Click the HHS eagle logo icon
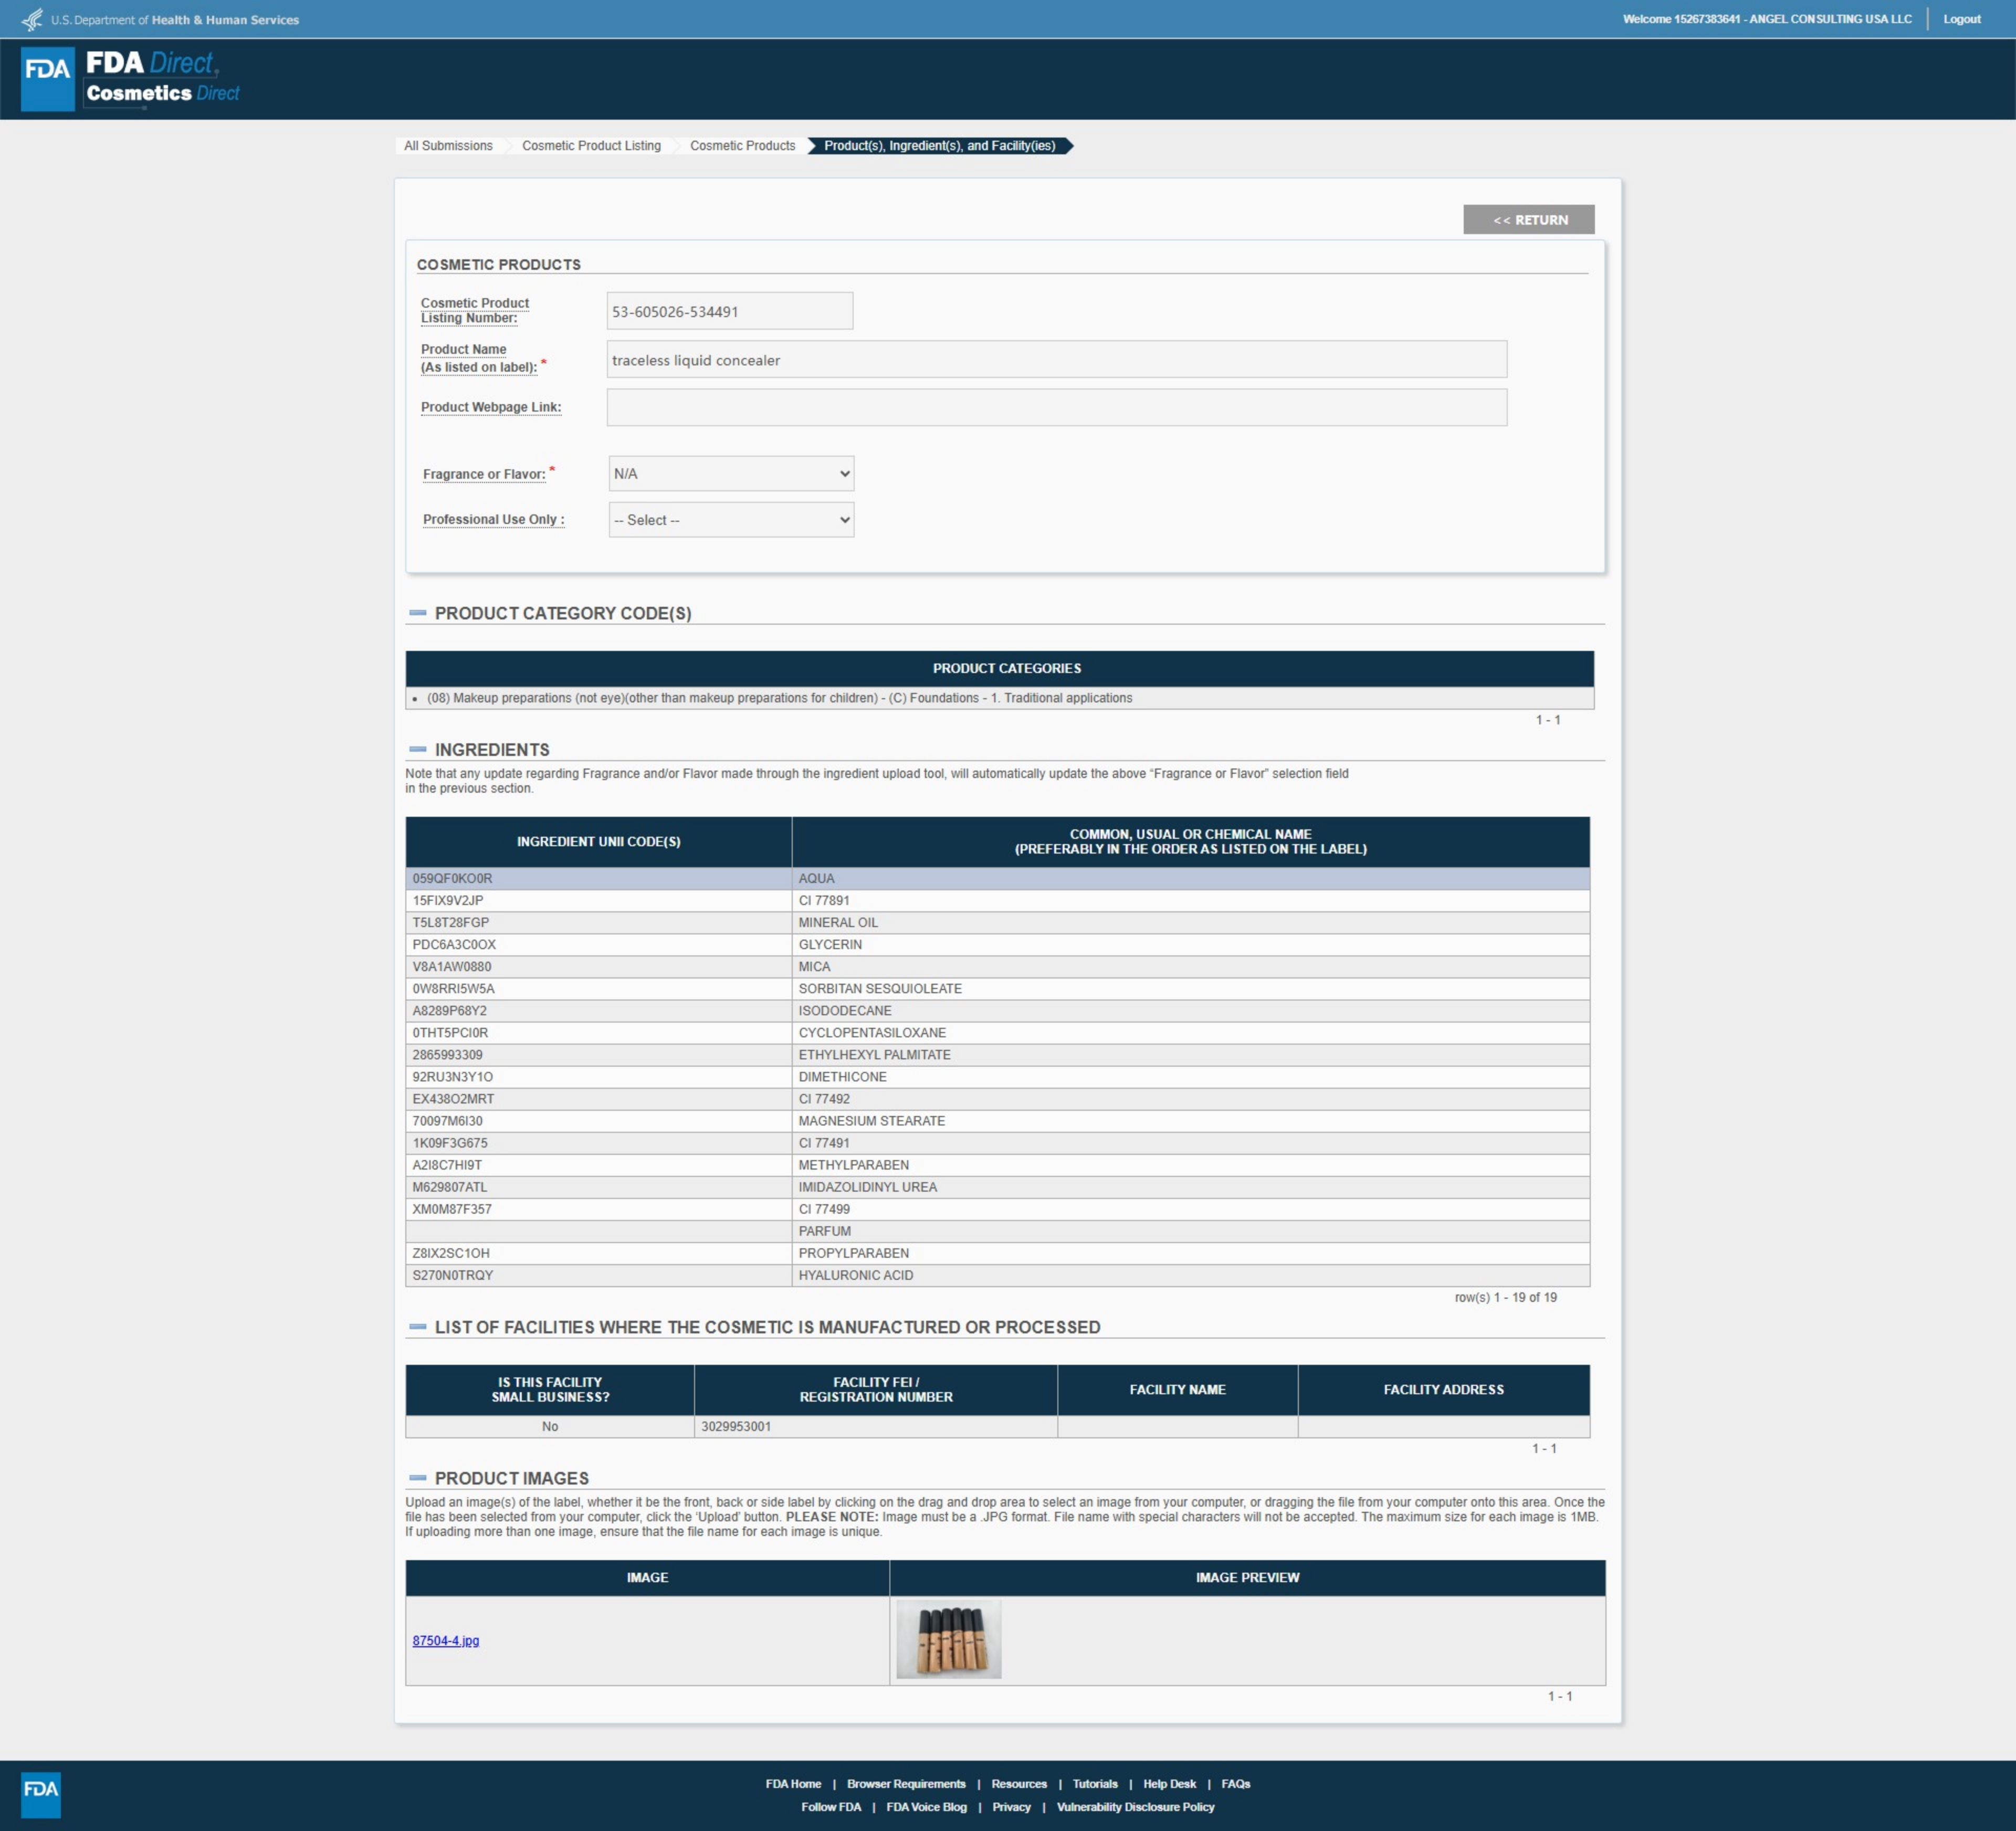Viewport: 2016px width, 1831px height. (32, 19)
